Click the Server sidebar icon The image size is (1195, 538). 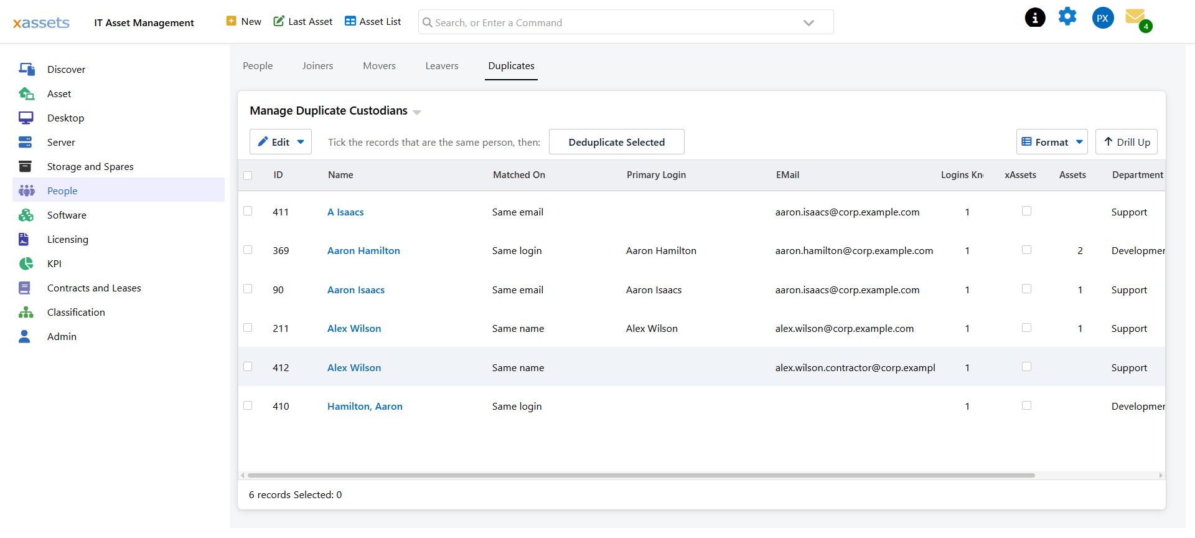click(25, 142)
